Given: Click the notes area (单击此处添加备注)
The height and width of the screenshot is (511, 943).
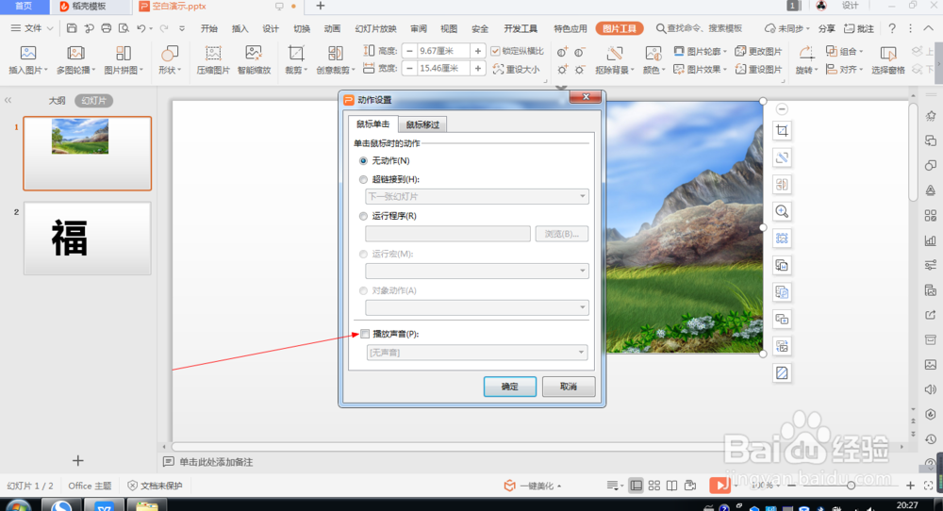Looking at the screenshot, I should tap(216, 462).
